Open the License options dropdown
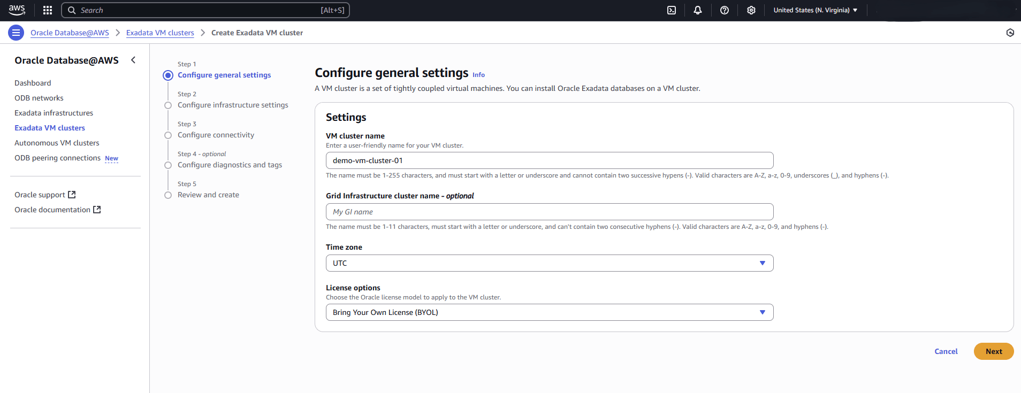 pyautogui.click(x=549, y=312)
